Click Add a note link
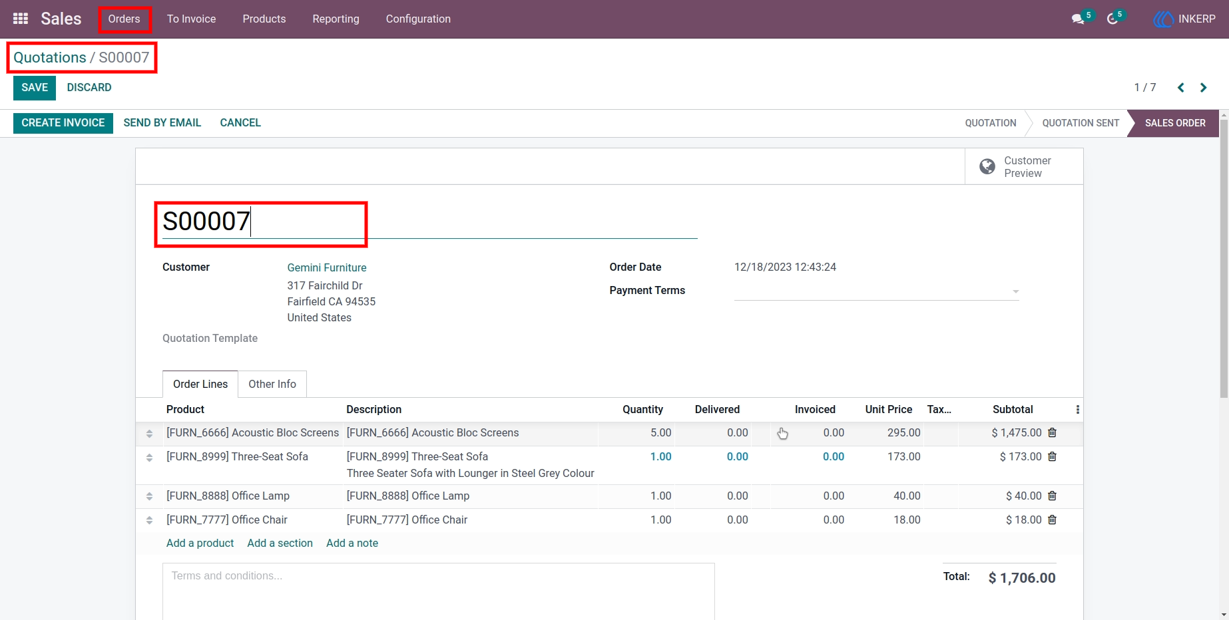The width and height of the screenshot is (1229, 620). [x=352, y=543]
